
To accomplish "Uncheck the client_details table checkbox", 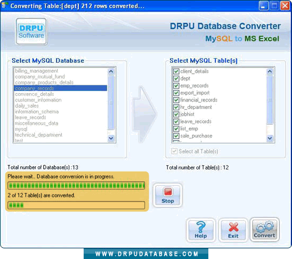I will click(x=176, y=71).
